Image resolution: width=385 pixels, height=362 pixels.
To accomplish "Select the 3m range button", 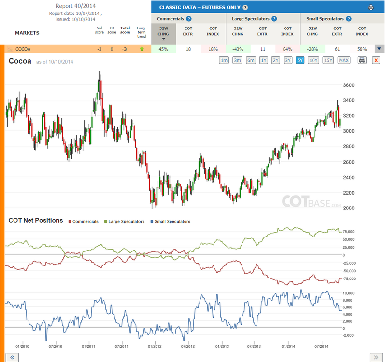I will point(237,60).
